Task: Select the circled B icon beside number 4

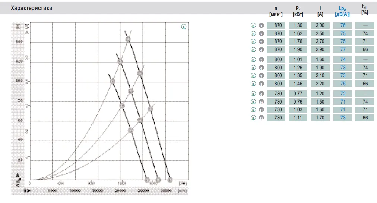Action: (x=253, y=50)
